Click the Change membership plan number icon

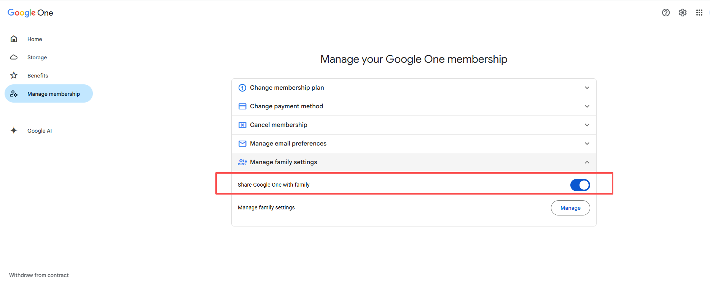tap(242, 88)
